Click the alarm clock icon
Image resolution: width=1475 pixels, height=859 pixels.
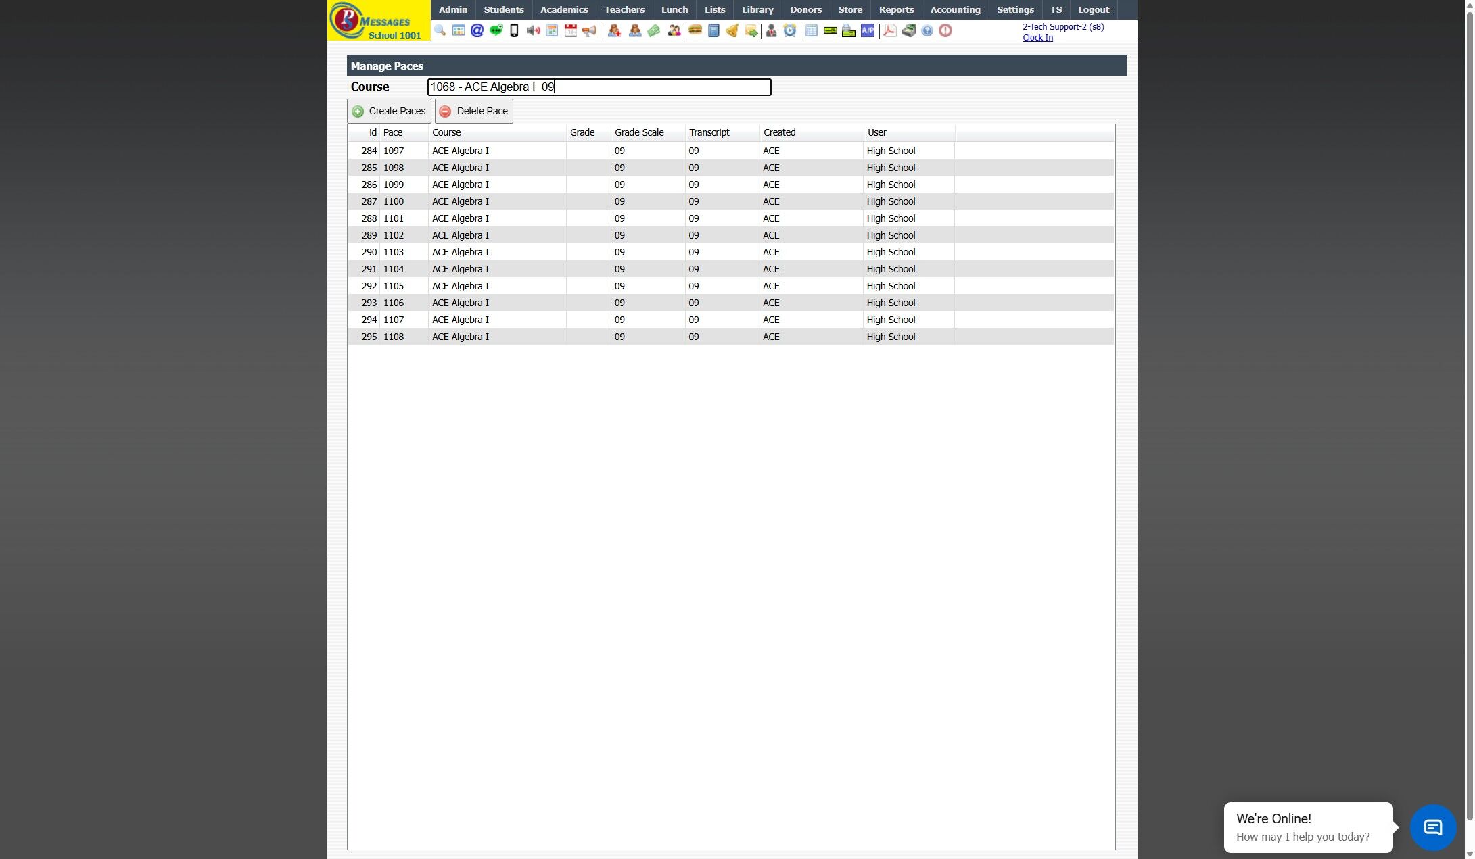789,30
